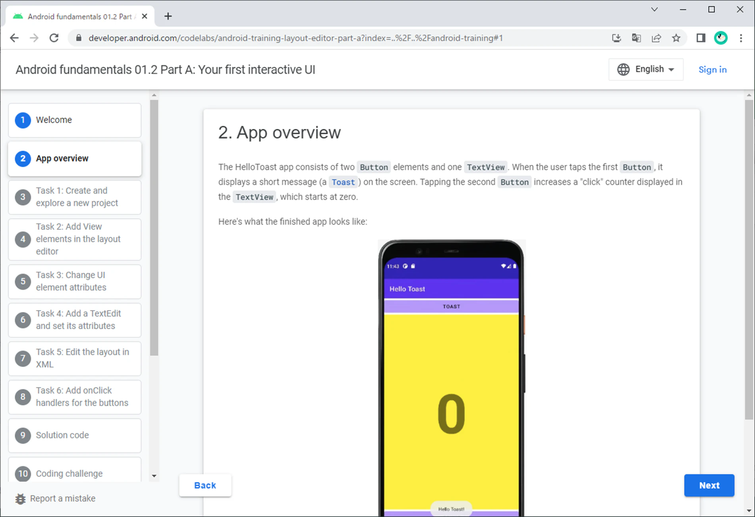
Task: Reload the current page
Action: pyautogui.click(x=54, y=38)
